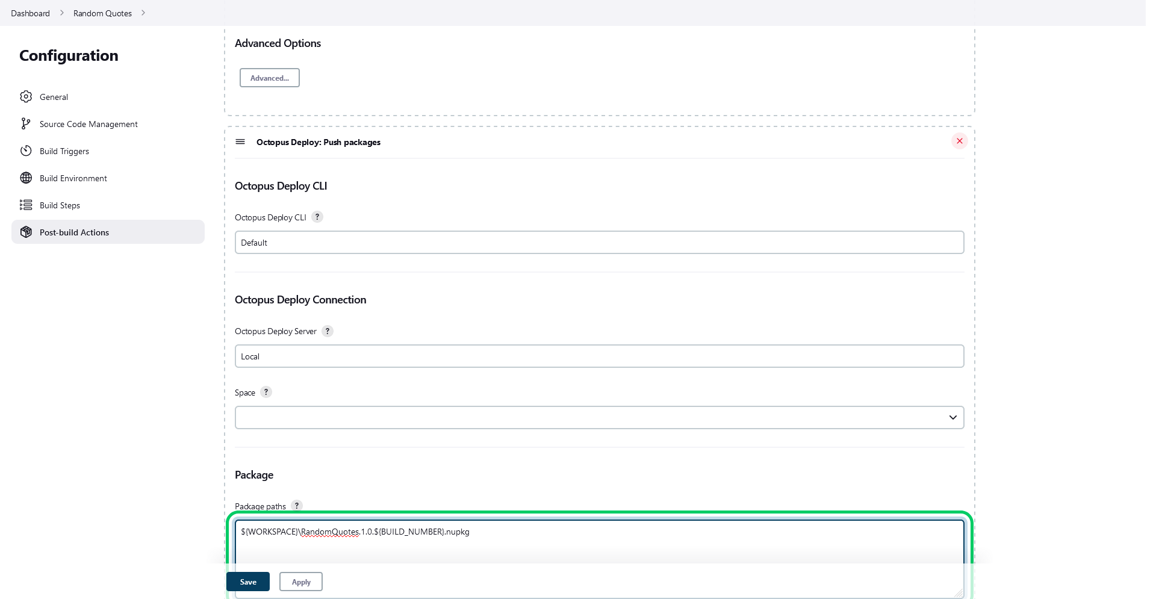Save the job configuration
Image resolution: width=1156 pixels, height=599 pixels.
pos(248,582)
